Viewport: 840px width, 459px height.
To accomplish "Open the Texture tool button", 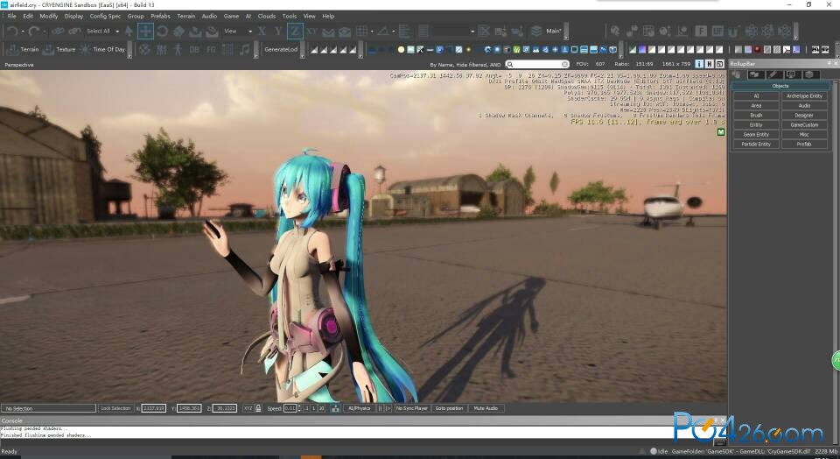I will pos(59,49).
